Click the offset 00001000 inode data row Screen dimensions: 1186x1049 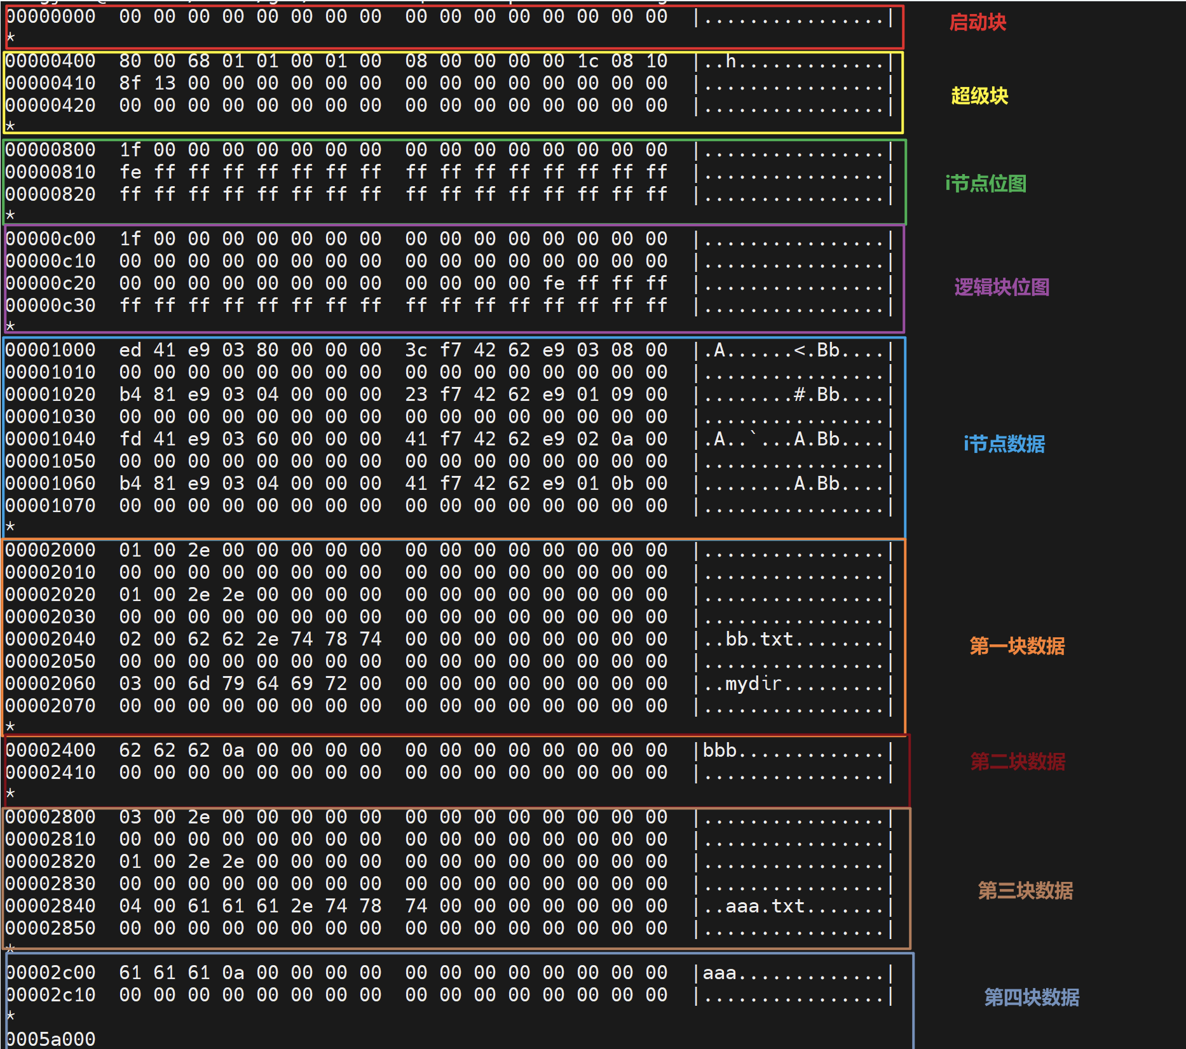(x=50, y=350)
